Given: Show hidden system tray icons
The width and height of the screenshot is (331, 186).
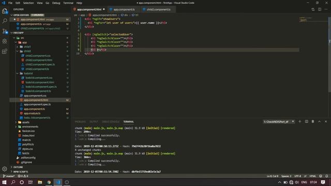Looking at the screenshot, I should coord(279,182).
